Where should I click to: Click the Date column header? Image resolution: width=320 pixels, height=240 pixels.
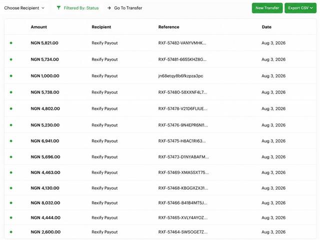tap(266, 27)
